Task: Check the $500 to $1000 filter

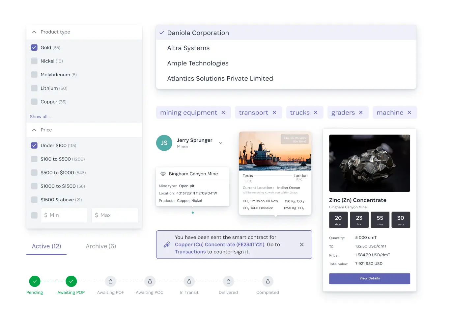Action: [x=34, y=172]
